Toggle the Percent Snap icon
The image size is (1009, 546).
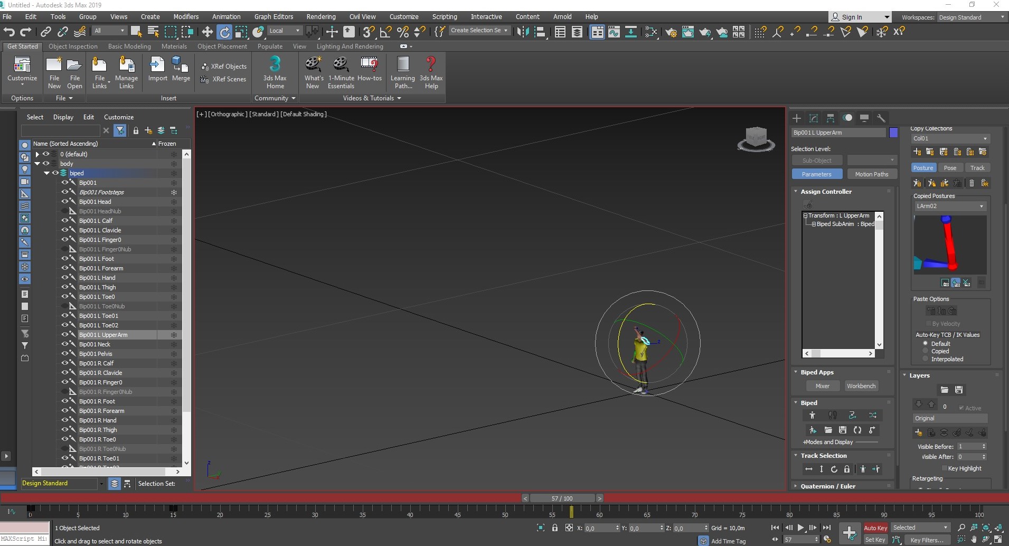pyautogui.click(x=403, y=32)
